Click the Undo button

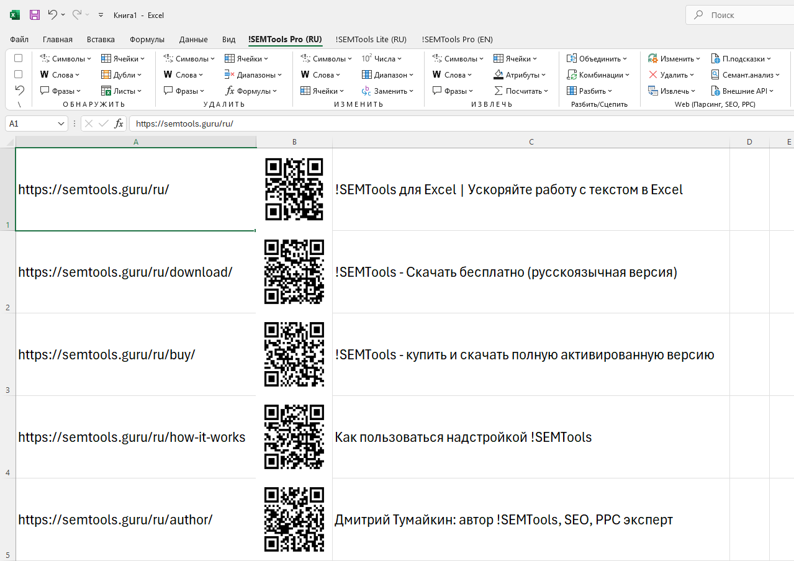pyautogui.click(x=54, y=14)
